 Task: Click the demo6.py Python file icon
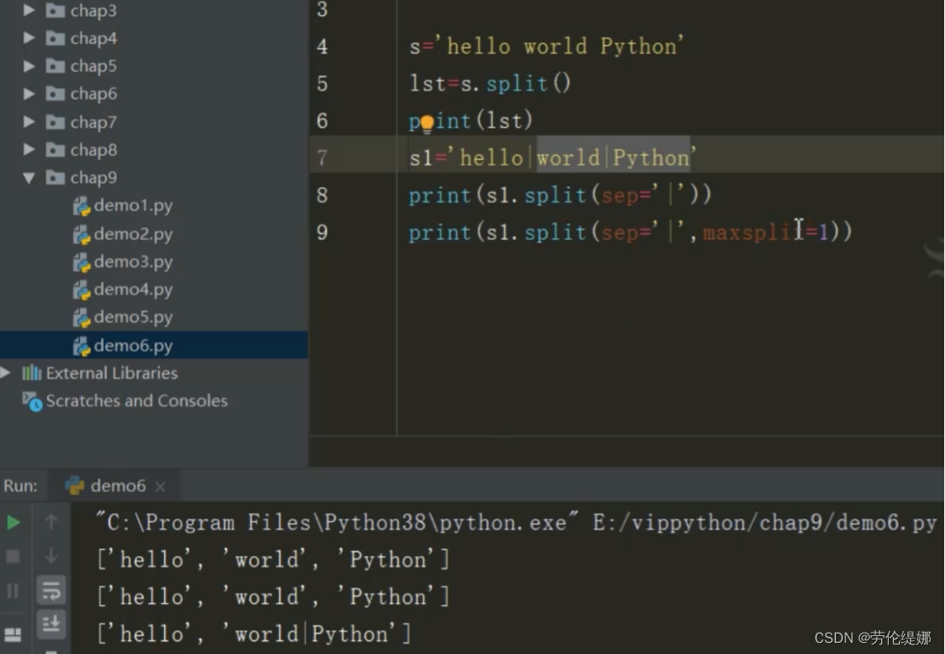(x=81, y=346)
